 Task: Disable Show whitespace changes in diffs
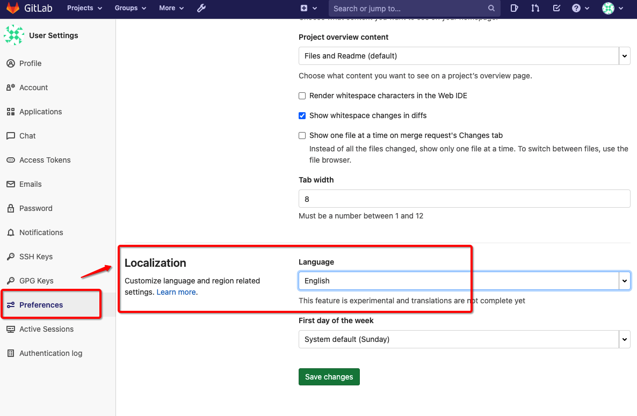point(302,115)
